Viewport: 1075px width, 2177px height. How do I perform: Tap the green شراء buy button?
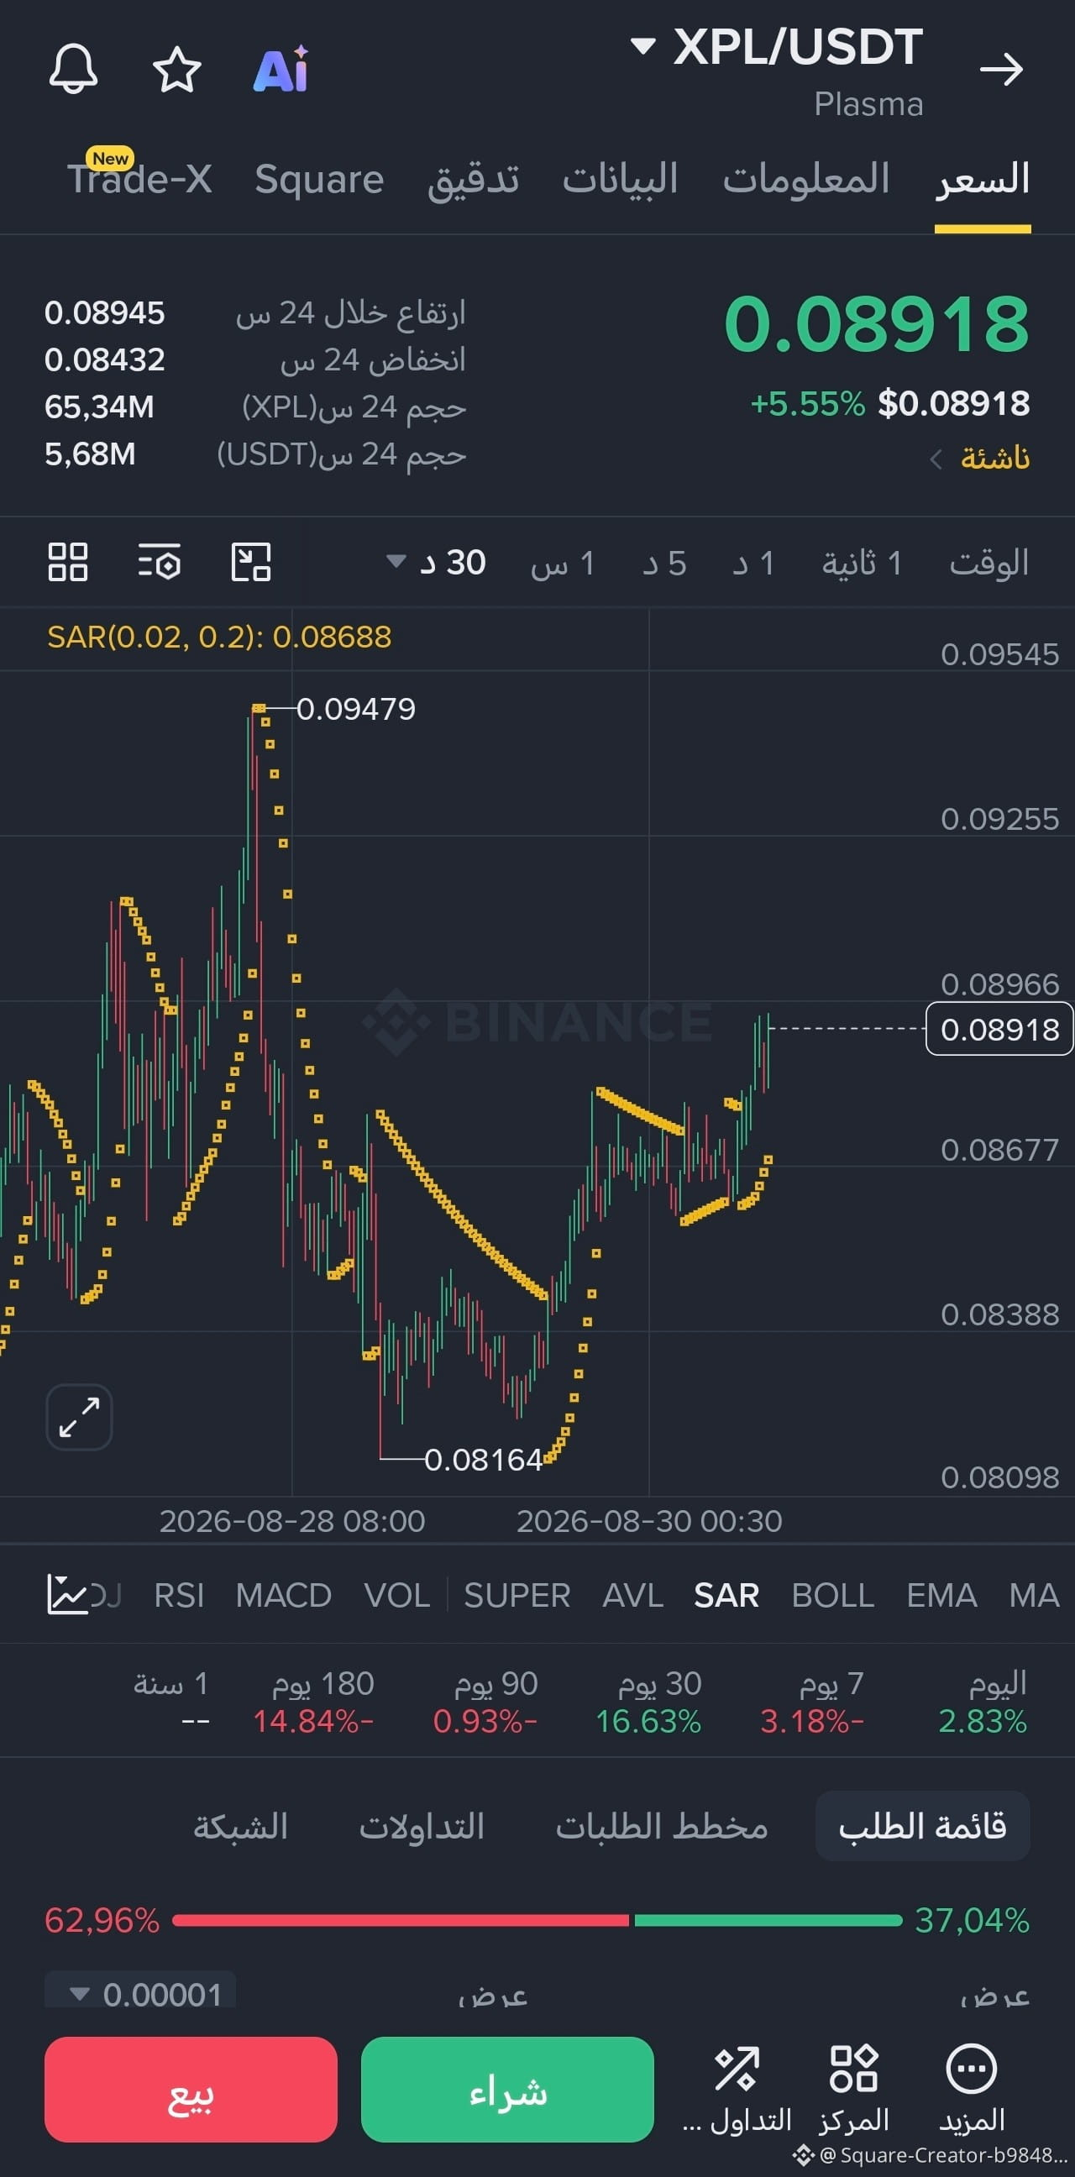point(507,2089)
